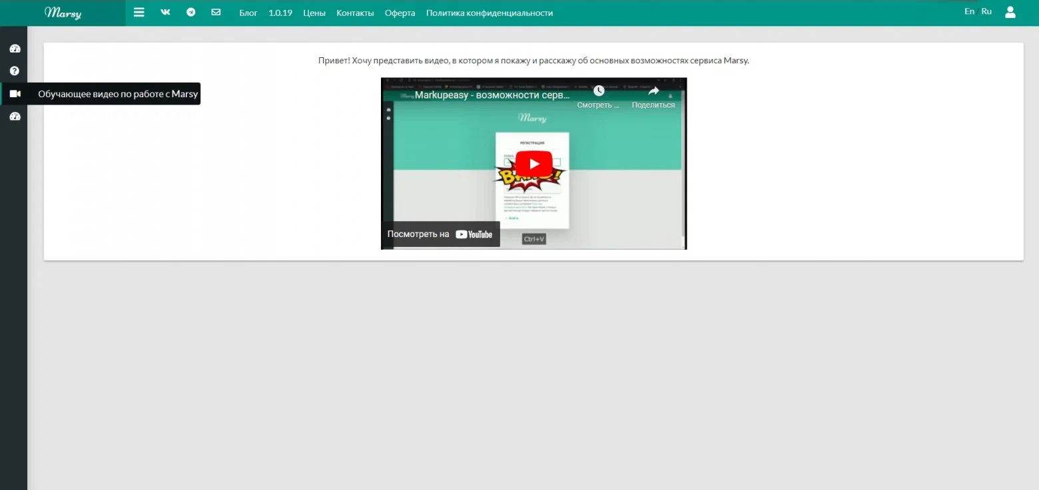Click the YouTube watch later clock icon
1039x490 pixels.
click(x=599, y=91)
